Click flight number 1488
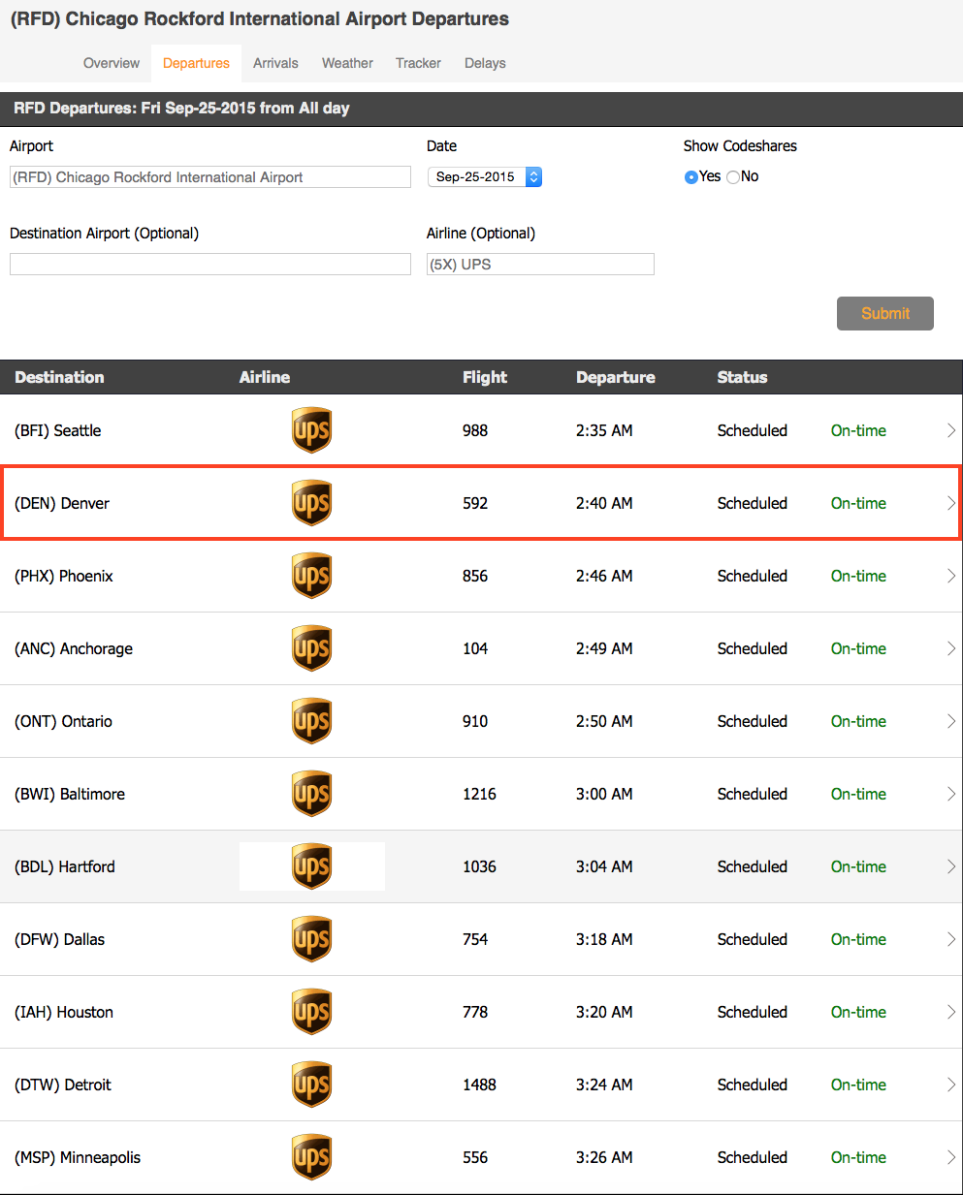This screenshot has height=1195, width=963. pyautogui.click(x=479, y=1085)
